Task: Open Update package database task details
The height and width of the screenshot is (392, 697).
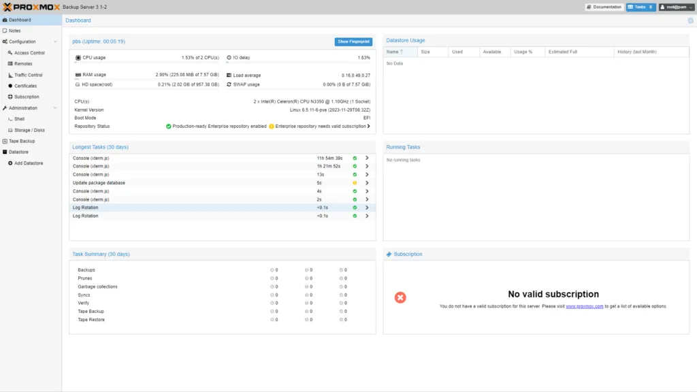Action: pos(367,183)
